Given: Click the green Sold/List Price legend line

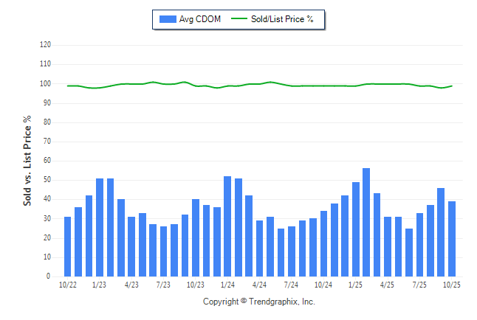Looking at the screenshot, I should coord(238,19).
